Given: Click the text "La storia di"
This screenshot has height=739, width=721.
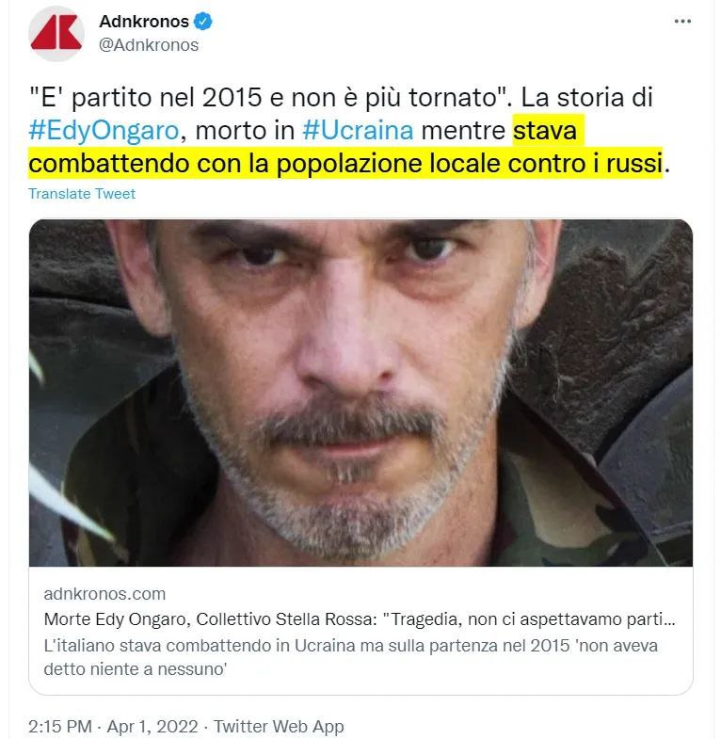Looking at the screenshot, I should point(586,98).
